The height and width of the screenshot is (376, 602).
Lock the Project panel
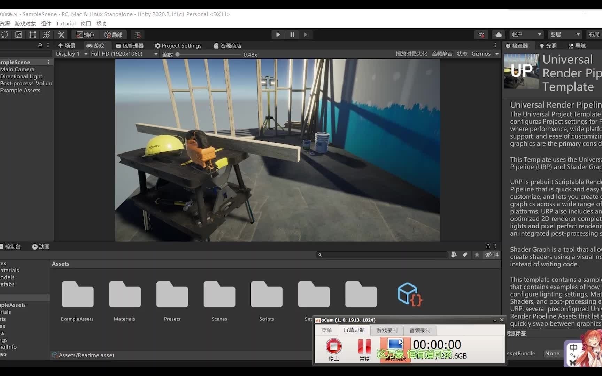point(488,246)
